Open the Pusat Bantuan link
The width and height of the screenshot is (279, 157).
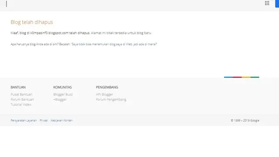coord(21,94)
